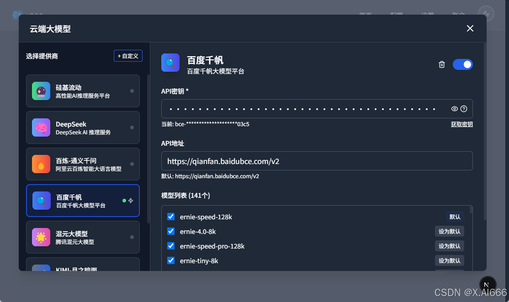509x302 pixels.
Task: Set ernie-speed-pro-128k as default
Action: pyautogui.click(x=449, y=246)
